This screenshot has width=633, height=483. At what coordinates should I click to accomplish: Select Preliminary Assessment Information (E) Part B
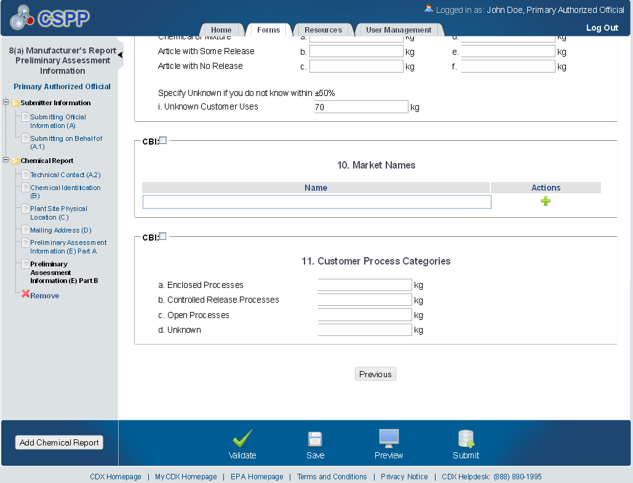pos(64,272)
